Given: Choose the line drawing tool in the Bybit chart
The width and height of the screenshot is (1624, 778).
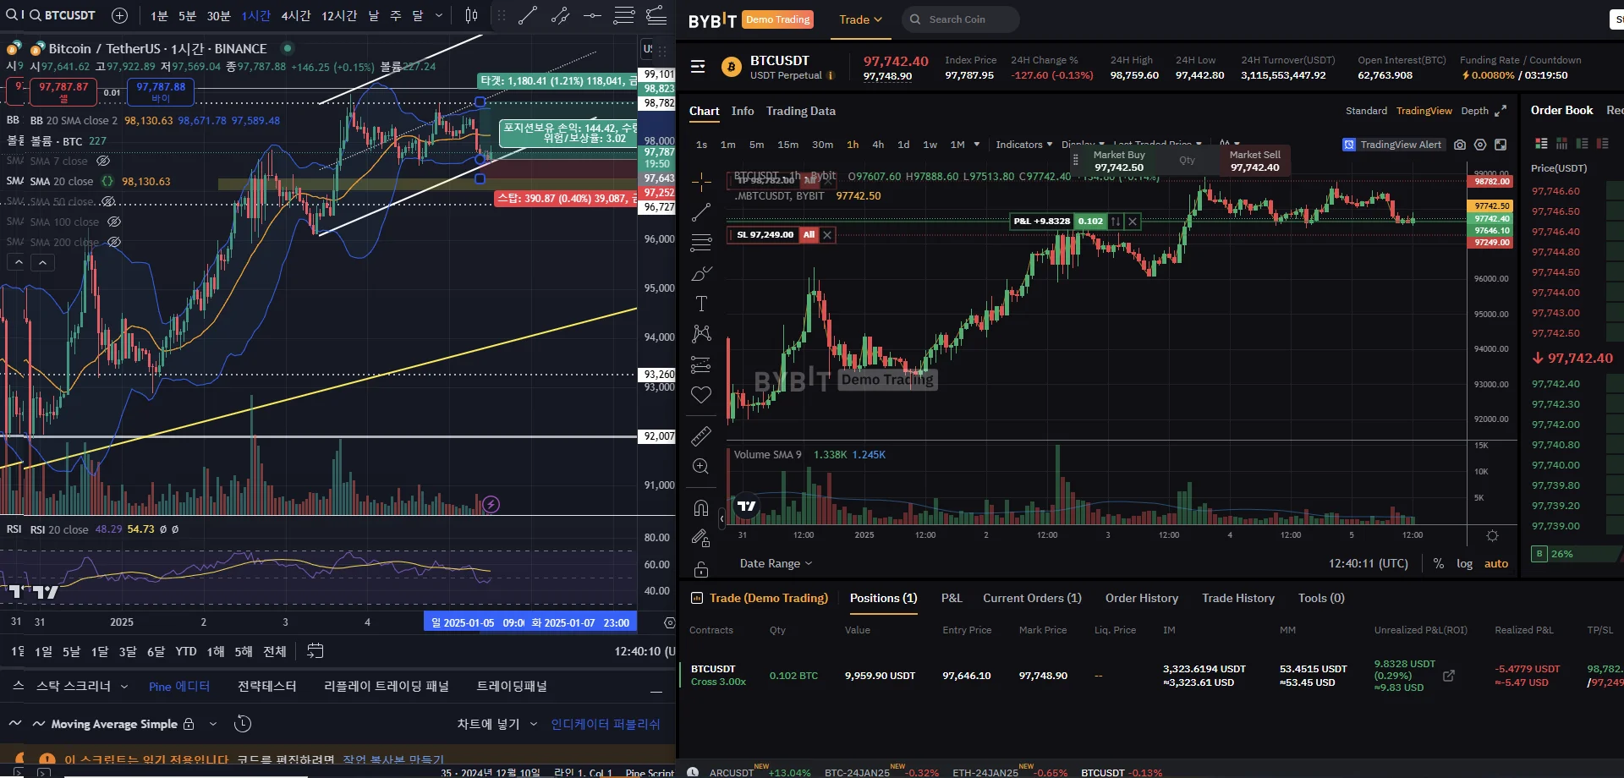Looking at the screenshot, I should pos(701,212).
